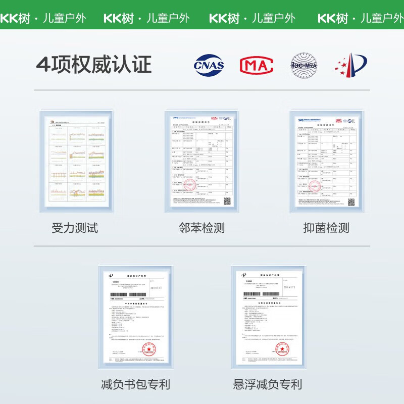
Task: Open the 悬浮减负专利 patent certificate
Action: [x=269, y=317]
